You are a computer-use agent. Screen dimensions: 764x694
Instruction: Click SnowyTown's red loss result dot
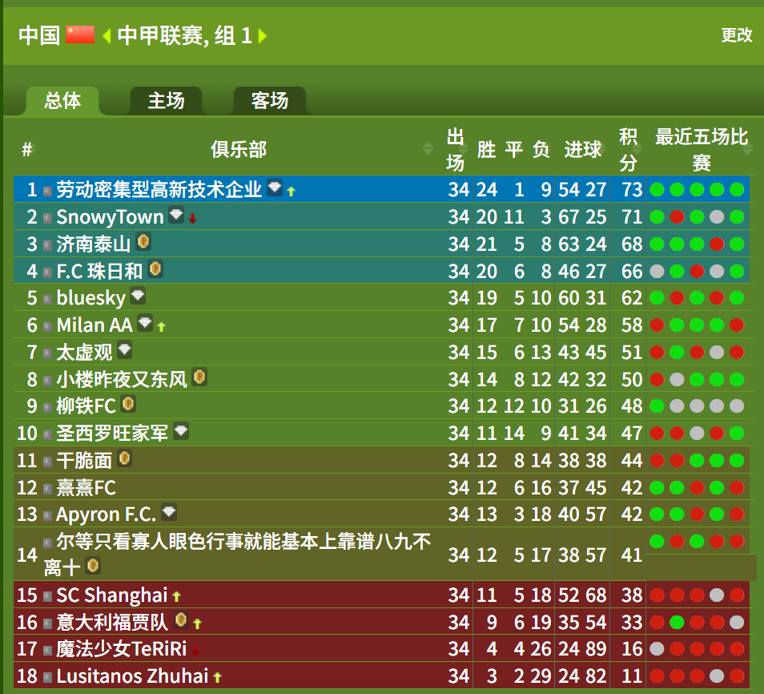click(x=677, y=217)
